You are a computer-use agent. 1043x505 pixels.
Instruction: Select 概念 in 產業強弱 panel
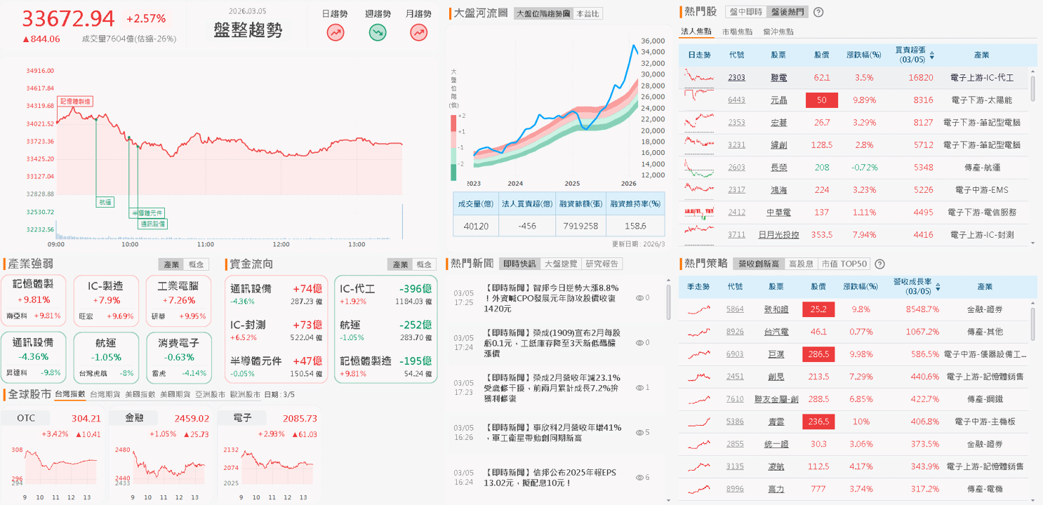pos(195,264)
